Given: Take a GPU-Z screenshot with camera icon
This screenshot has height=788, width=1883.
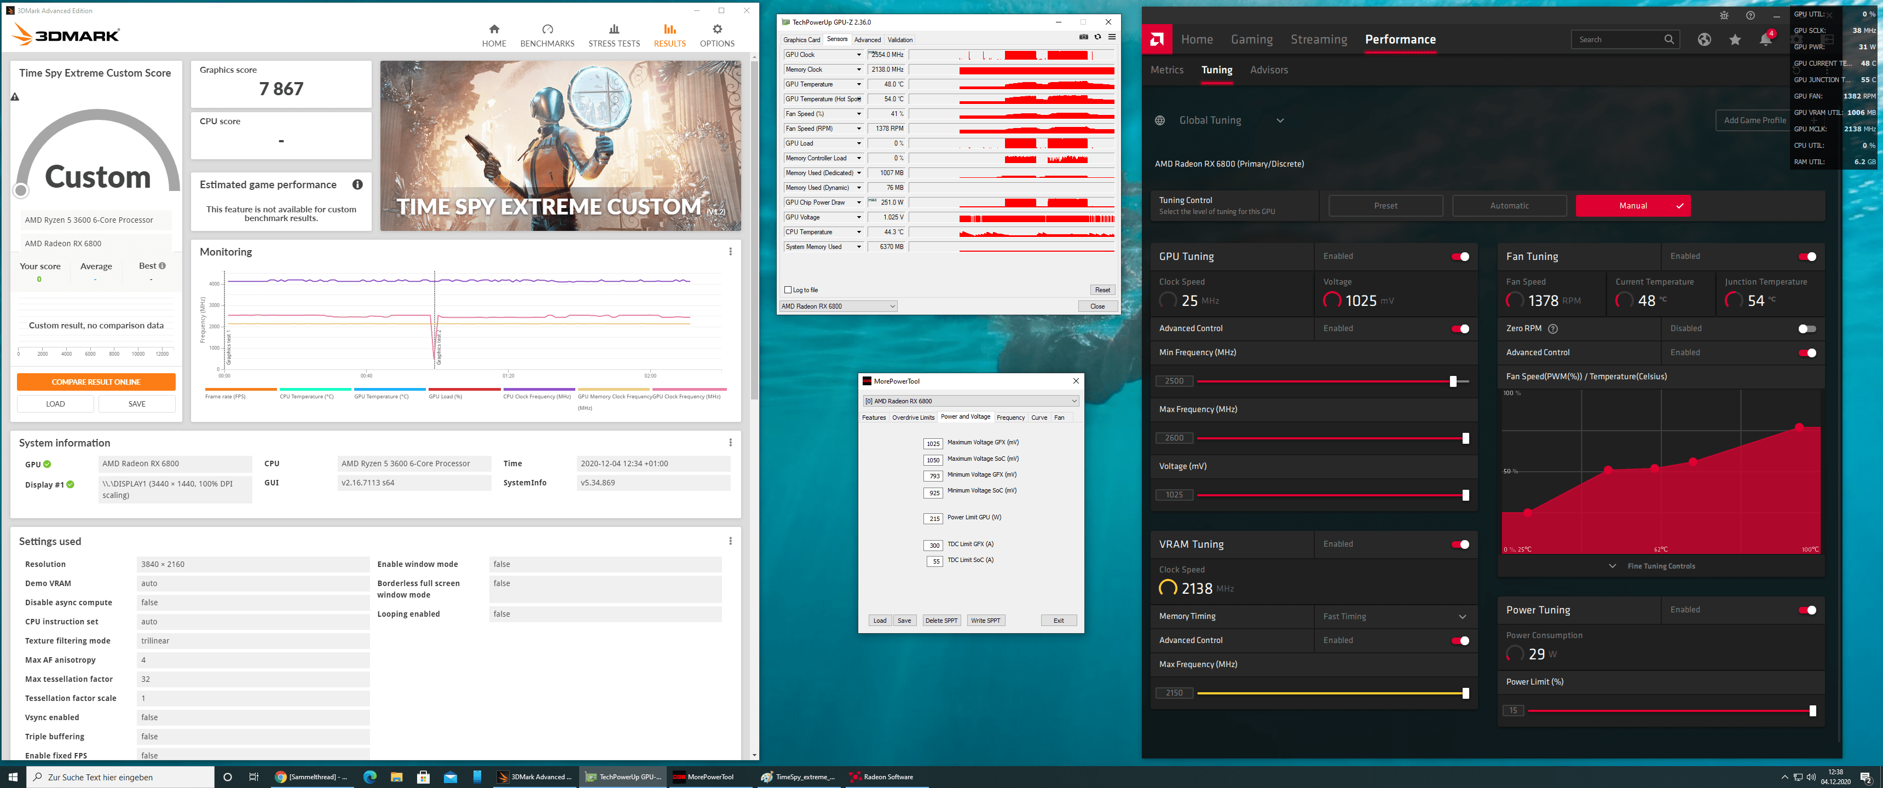Looking at the screenshot, I should [1083, 37].
